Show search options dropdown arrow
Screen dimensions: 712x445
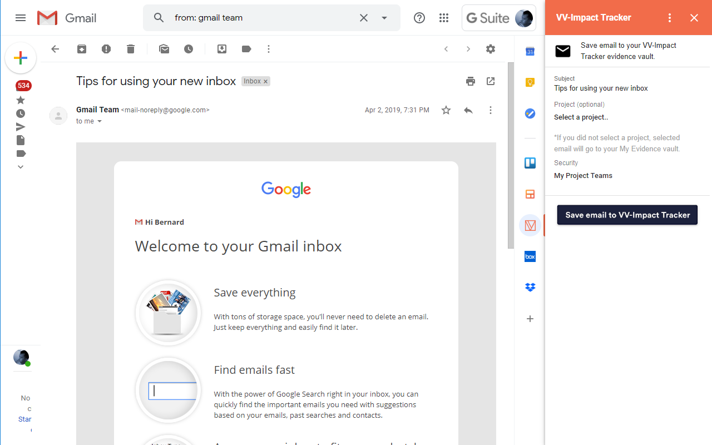tap(384, 18)
